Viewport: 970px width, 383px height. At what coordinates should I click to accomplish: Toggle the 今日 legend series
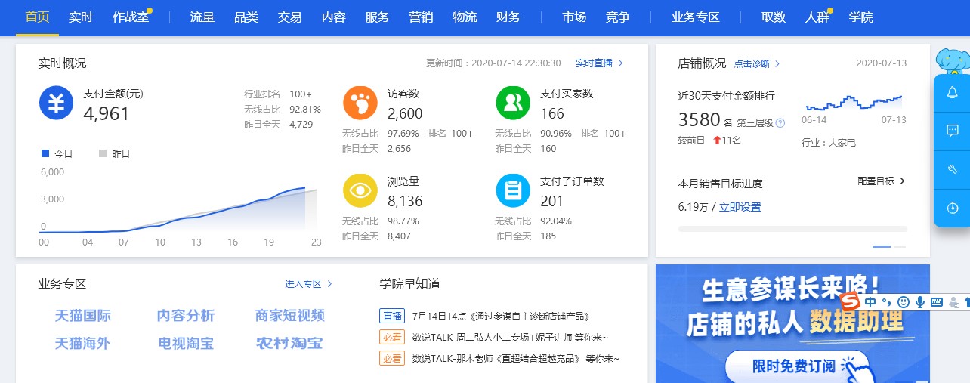pos(57,153)
